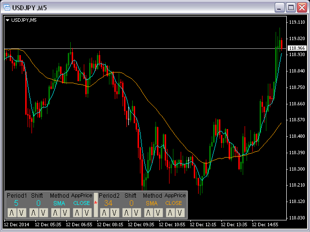Expand the USDJPY,M5 chart dropdown triangle
This screenshot has height=232, width=310.
point(8,20)
